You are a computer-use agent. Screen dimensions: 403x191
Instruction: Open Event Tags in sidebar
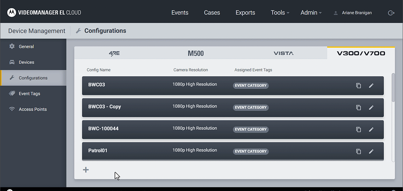point(29,94)
